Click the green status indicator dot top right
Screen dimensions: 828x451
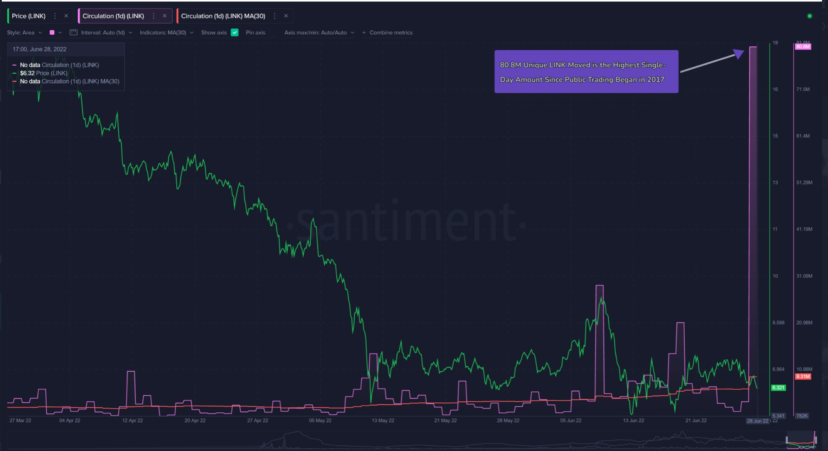click(x=809, y=15)
